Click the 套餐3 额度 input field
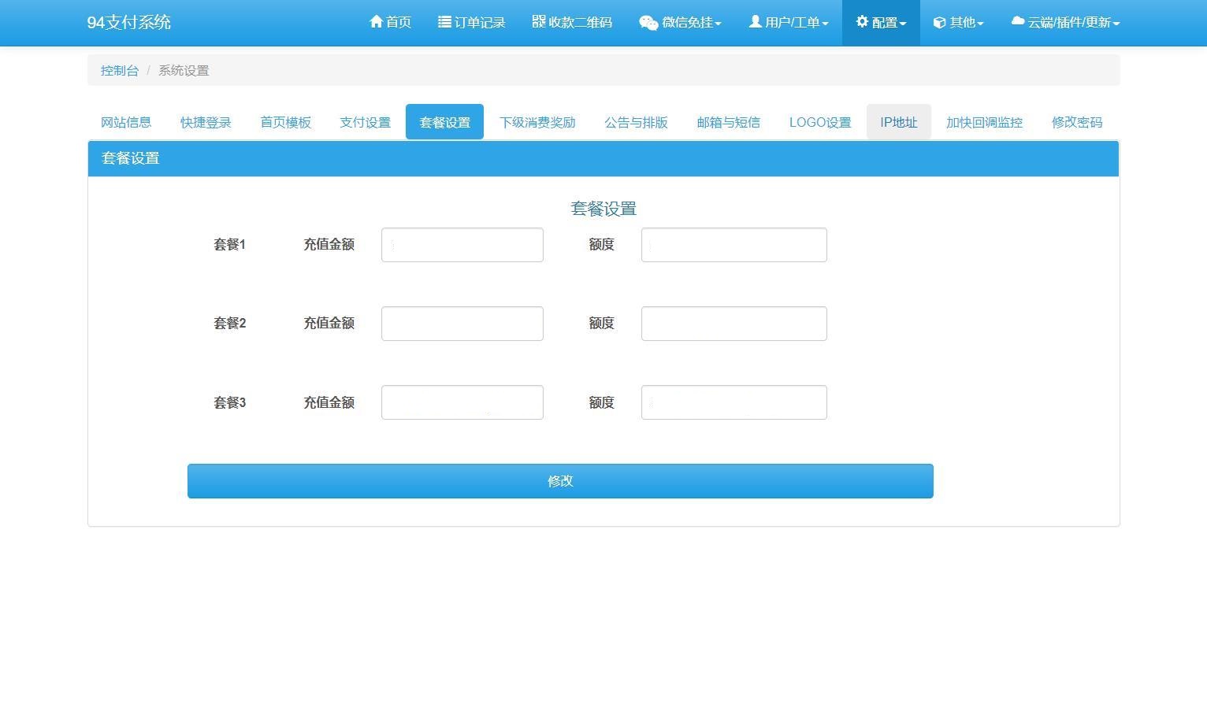 (x=733, y=402)
